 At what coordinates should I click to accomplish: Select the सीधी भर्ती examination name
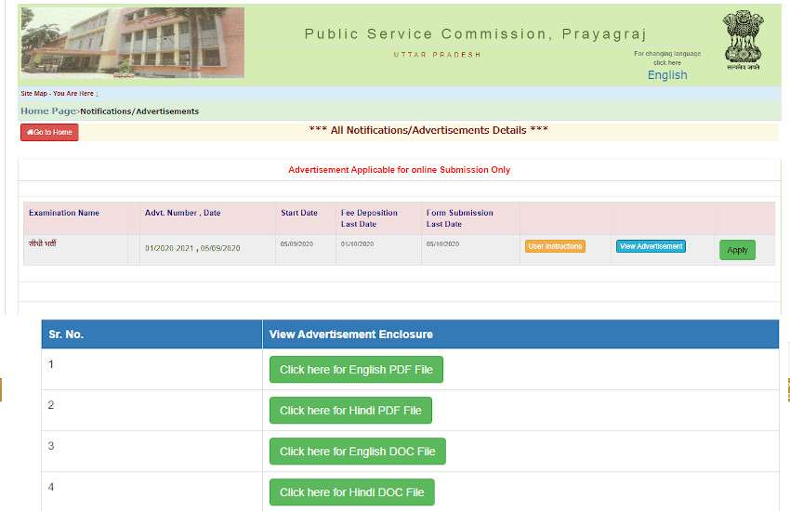click(x=43, y=244)
